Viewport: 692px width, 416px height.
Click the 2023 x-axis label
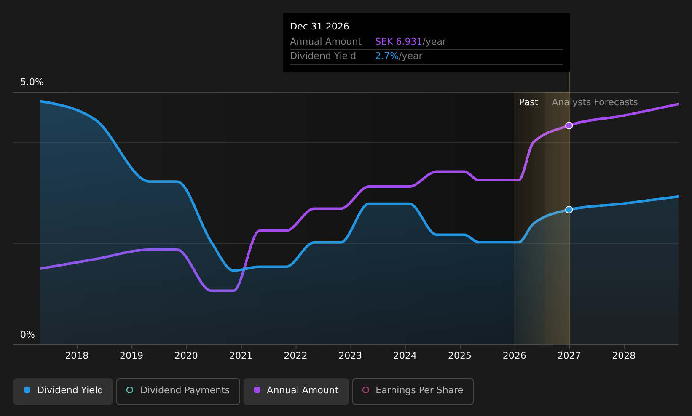(x=350, y=356)
